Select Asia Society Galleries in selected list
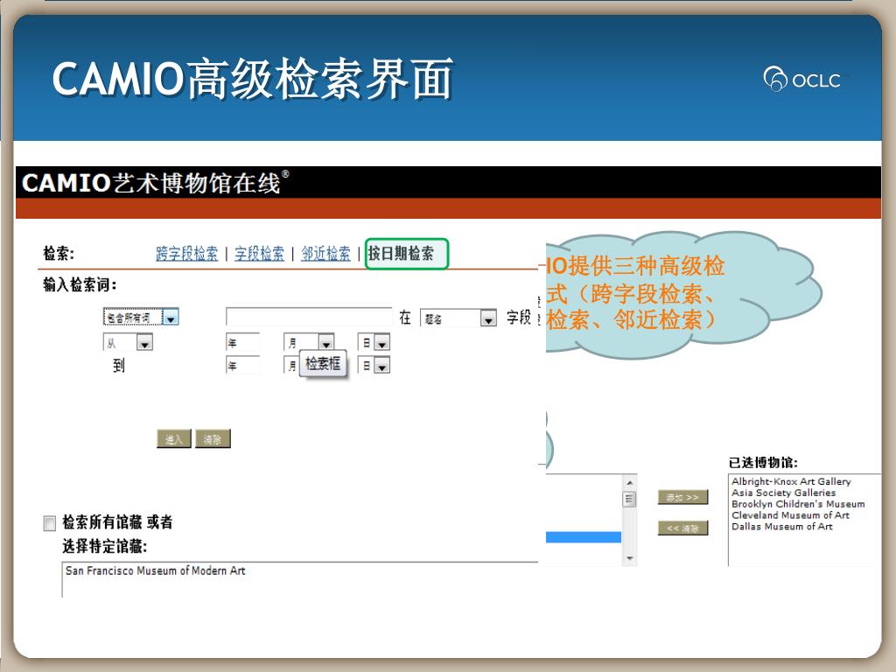896x672 pixels. 783,493
